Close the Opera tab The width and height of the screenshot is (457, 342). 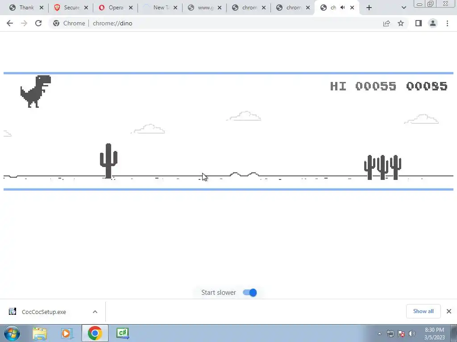[131, 8]
